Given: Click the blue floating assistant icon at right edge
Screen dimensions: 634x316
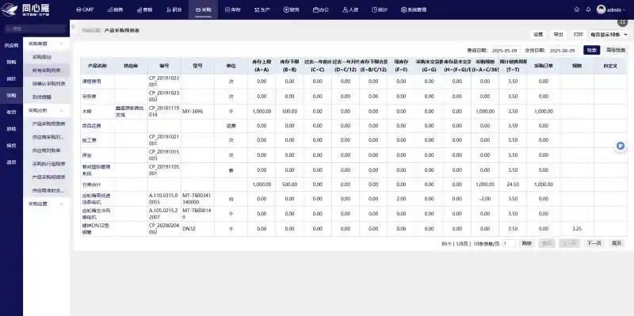Looking at the screenshot, I should point(621,146).
